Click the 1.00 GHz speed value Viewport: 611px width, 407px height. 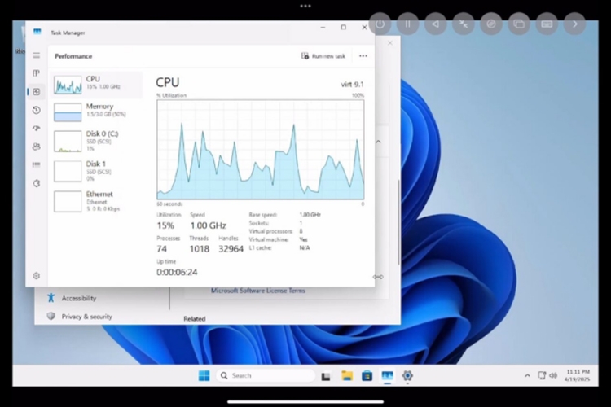[208, 225]
